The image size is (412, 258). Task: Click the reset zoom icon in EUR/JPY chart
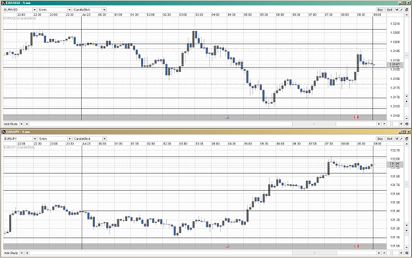[407, 253]
